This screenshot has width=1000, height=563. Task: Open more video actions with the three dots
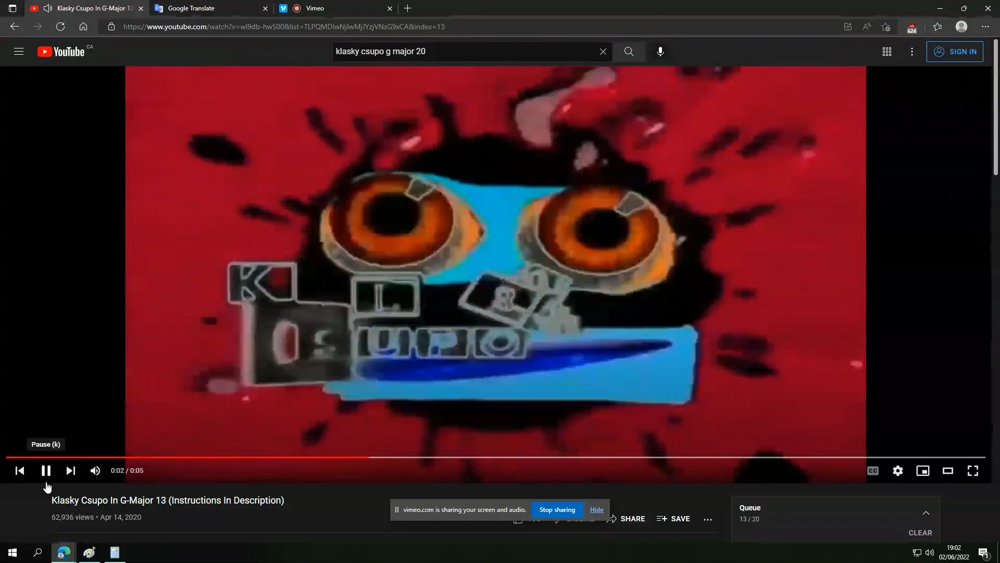click(x=708, y=519)
